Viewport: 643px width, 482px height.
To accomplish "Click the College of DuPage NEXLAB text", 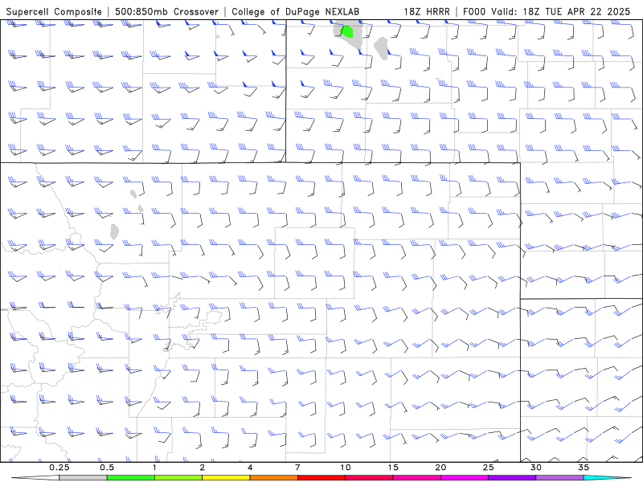I will pos(295,11).
